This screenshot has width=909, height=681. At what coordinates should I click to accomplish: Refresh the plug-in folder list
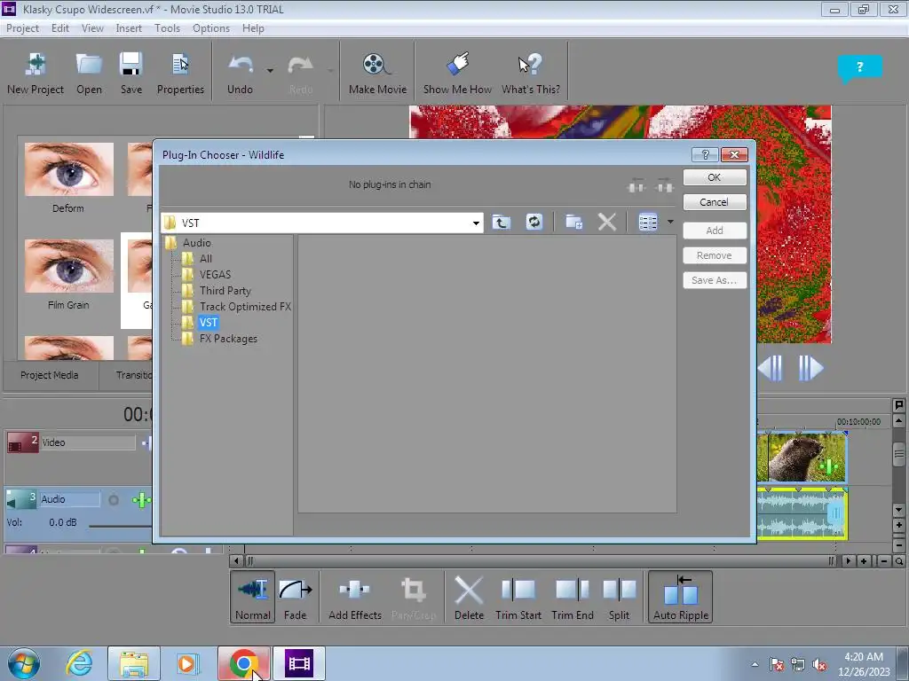(x=534, y=222)
